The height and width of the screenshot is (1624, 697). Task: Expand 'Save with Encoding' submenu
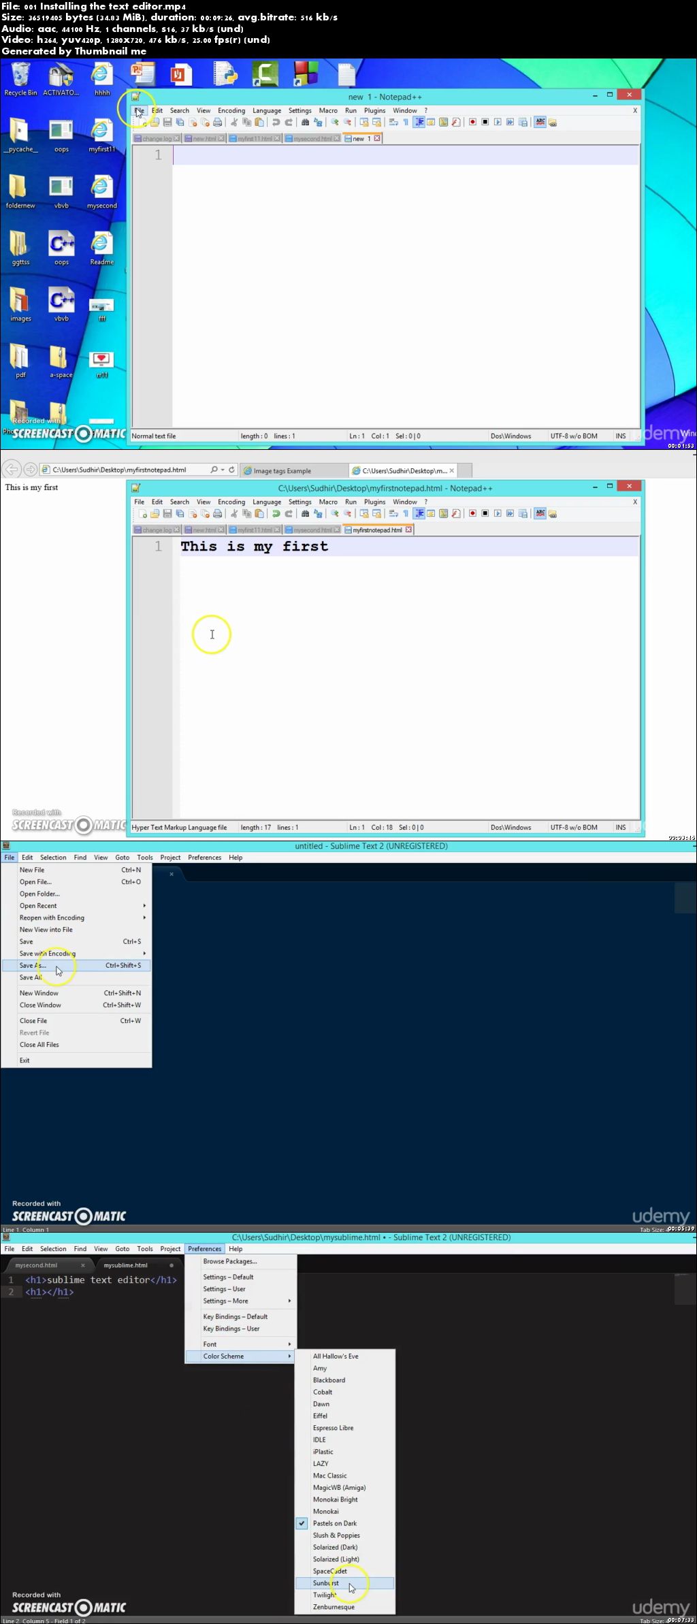point(76,954)
